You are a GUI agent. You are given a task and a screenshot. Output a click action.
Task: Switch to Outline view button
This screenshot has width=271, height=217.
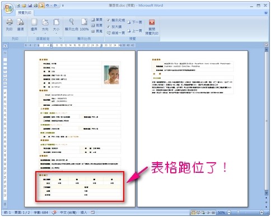coord(208,213)
